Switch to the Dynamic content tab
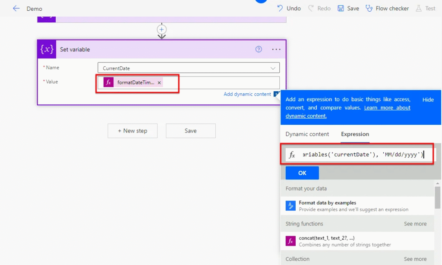 tap(307, 134)
